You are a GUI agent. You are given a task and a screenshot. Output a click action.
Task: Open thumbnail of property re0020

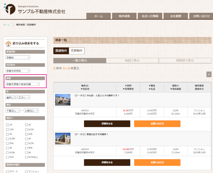[63, 100]
